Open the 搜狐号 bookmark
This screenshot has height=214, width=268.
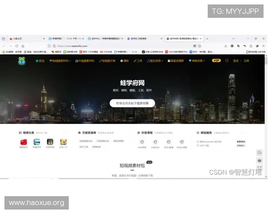pyautogui.click(x=56, y=52)
